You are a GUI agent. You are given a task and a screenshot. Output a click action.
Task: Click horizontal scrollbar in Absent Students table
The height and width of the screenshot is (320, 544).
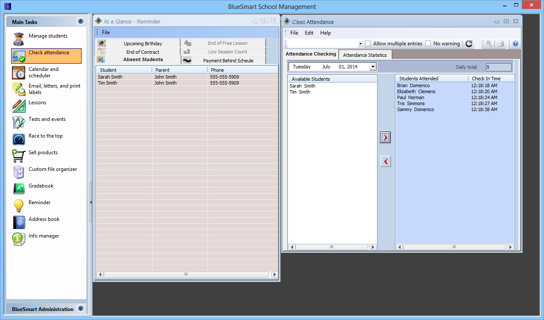pyautogui.click(x=186, y=274)
